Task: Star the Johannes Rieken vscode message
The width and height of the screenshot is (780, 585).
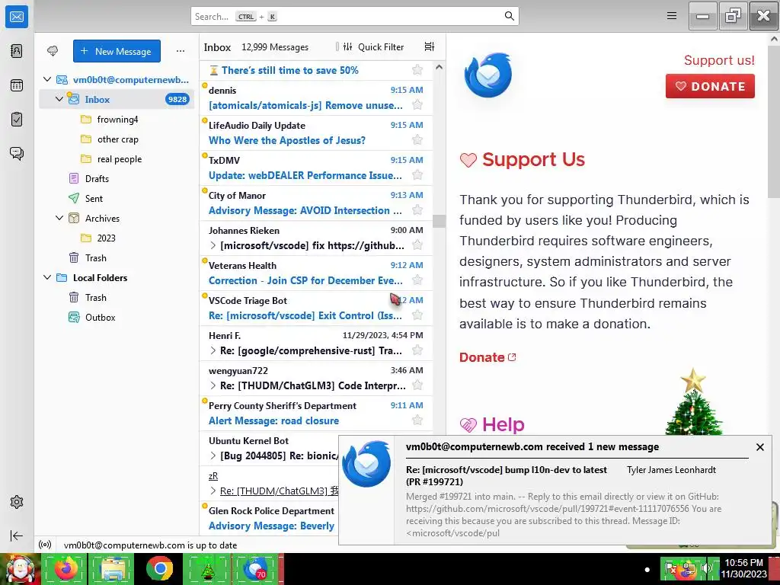Action: [x=417, y=245]
